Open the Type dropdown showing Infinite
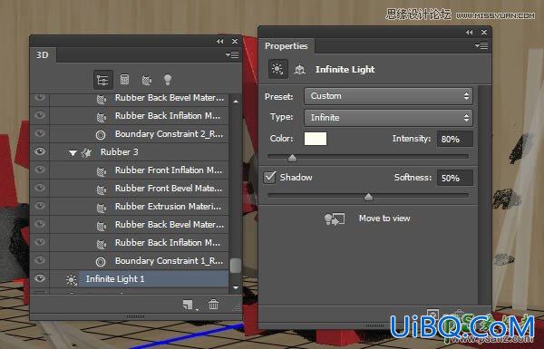This screenshot has height=349, width=544. (388, 118)
